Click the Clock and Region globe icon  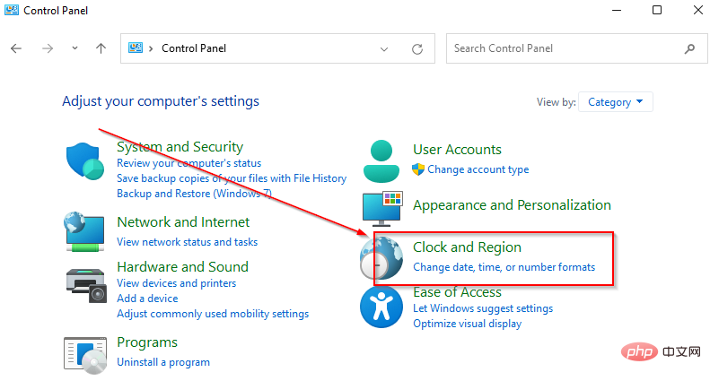coord(383,257)
